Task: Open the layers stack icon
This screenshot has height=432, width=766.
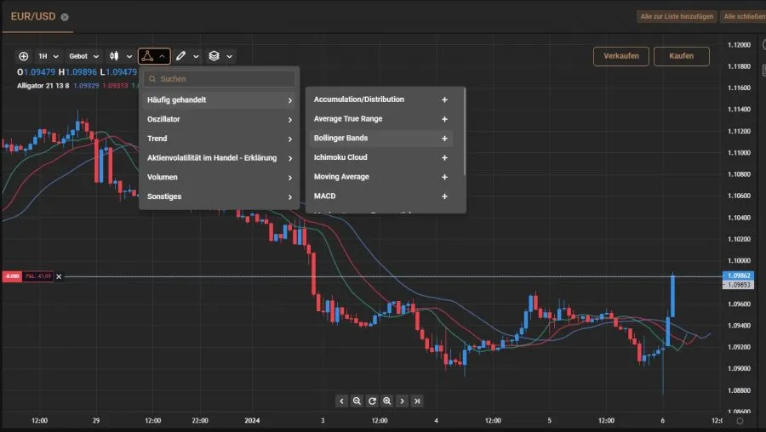Action: [214, 56]
